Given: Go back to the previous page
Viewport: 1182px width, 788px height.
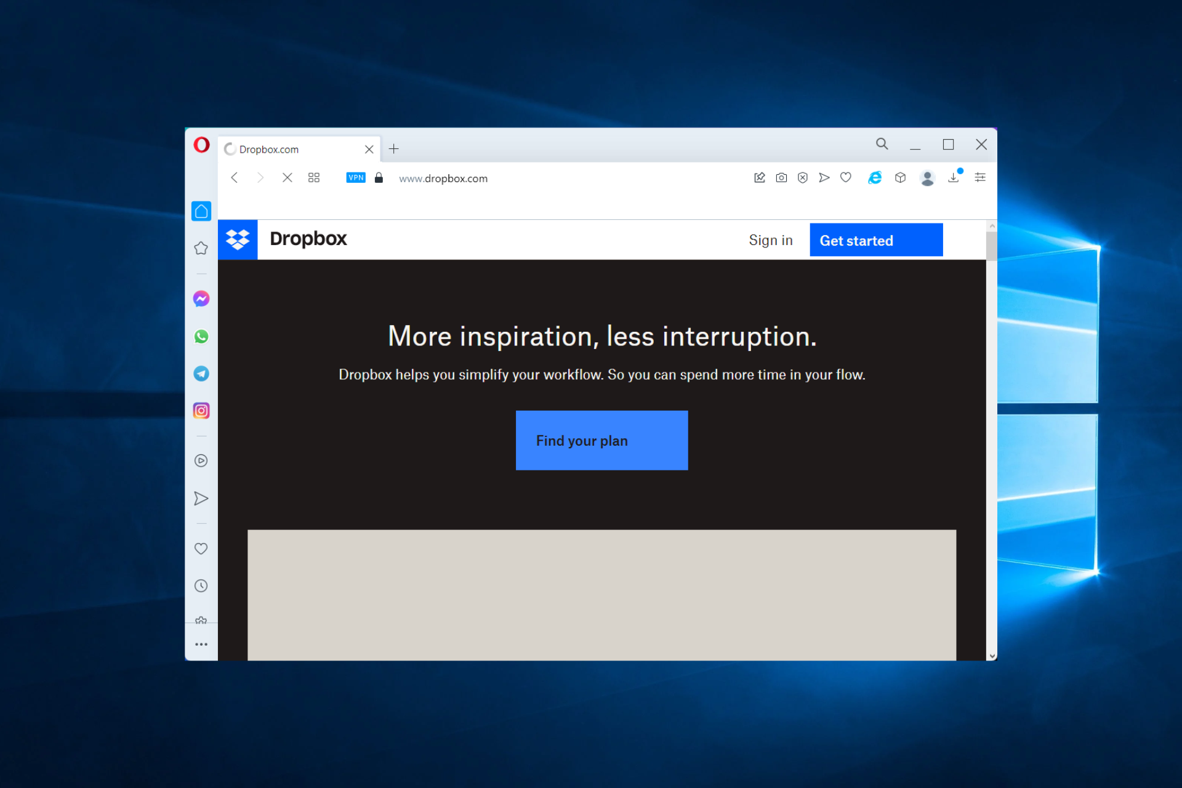Looking at the screenshot, I should click(x=235, y=178).
